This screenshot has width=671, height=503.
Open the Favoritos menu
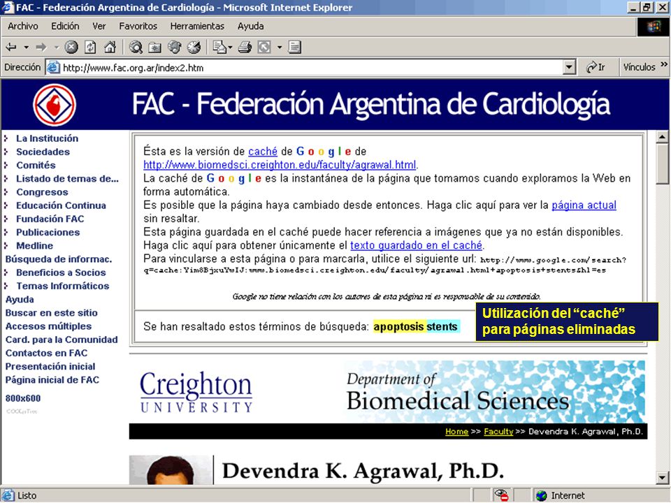click(x=138, y=26)
